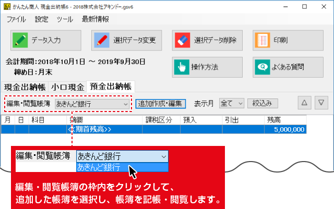Open the 設定 menu

point(42,19)
